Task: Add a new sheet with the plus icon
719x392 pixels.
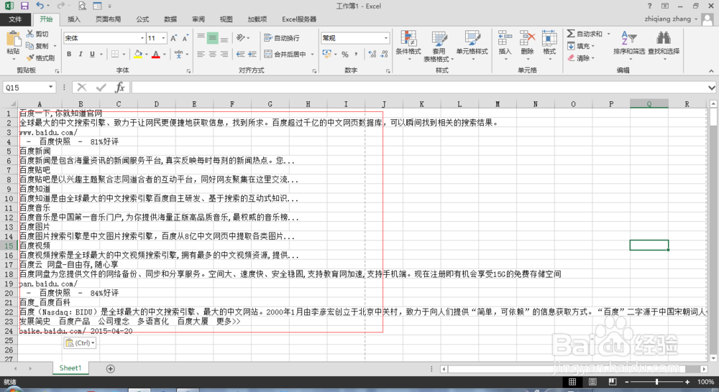Action: [111, 368]
